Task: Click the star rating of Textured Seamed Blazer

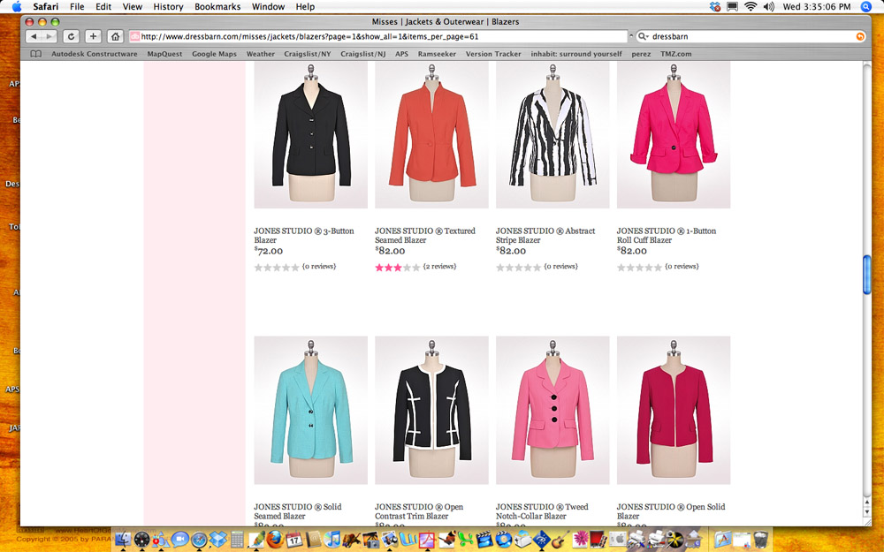Action: coord(398,268)
